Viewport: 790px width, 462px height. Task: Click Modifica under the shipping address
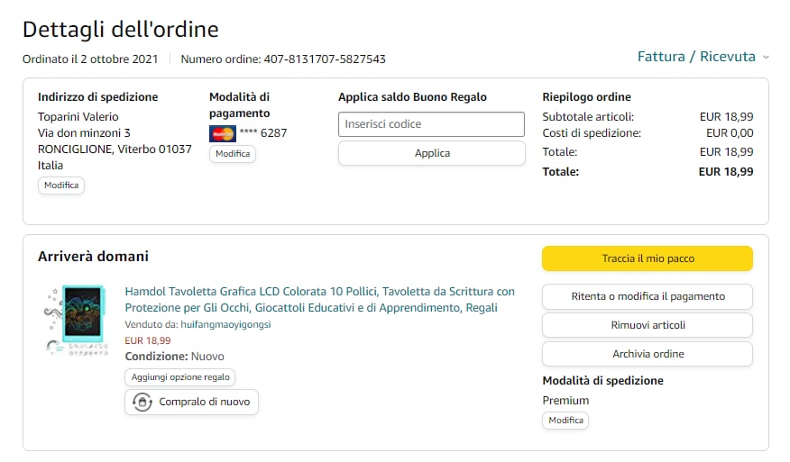point(61,185)
